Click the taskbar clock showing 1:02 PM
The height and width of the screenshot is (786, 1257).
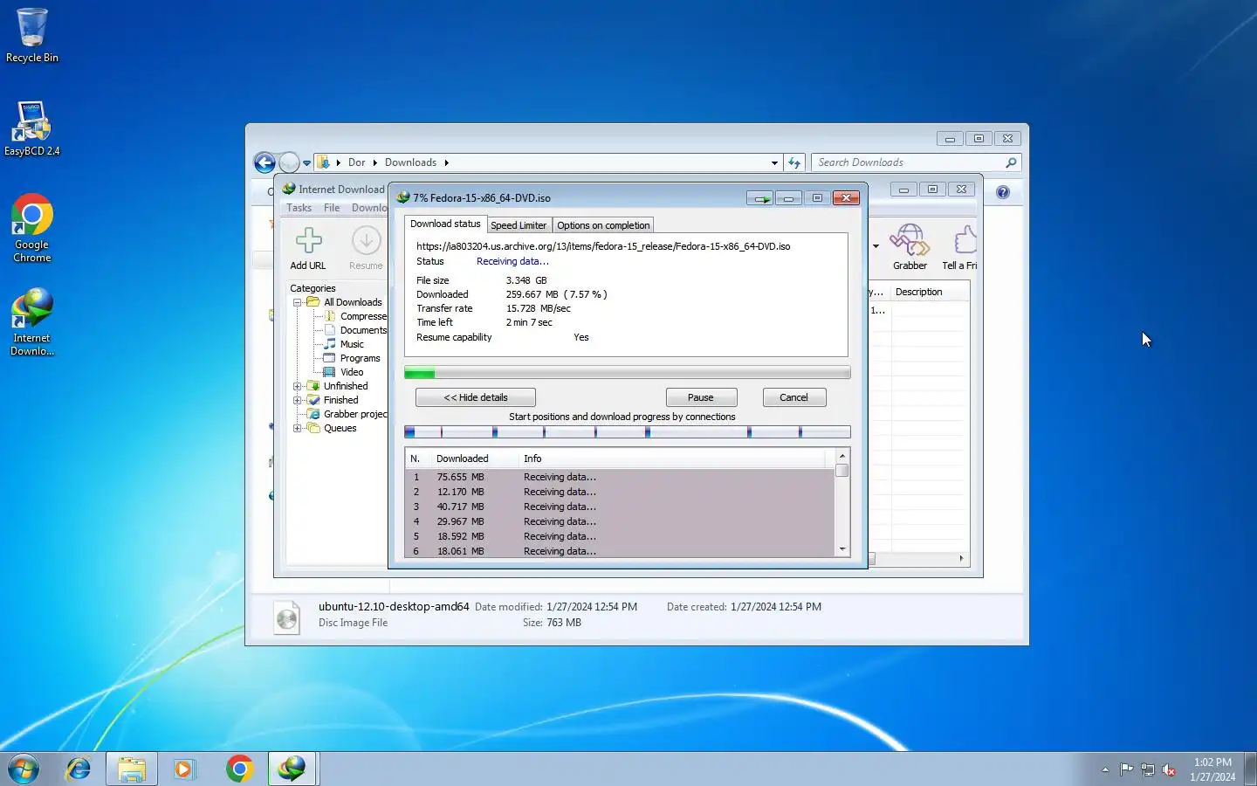pyautogui.click(x=1212, y=769)
